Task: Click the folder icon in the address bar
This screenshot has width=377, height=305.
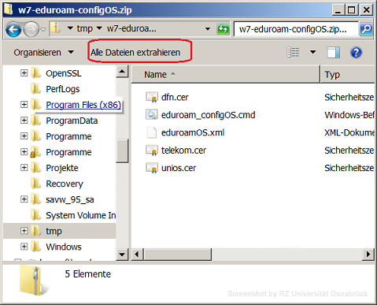Action: point(55,28)
